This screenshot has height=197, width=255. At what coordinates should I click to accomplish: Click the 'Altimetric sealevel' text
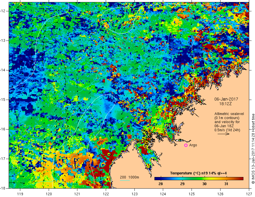[x=229, y=114]
